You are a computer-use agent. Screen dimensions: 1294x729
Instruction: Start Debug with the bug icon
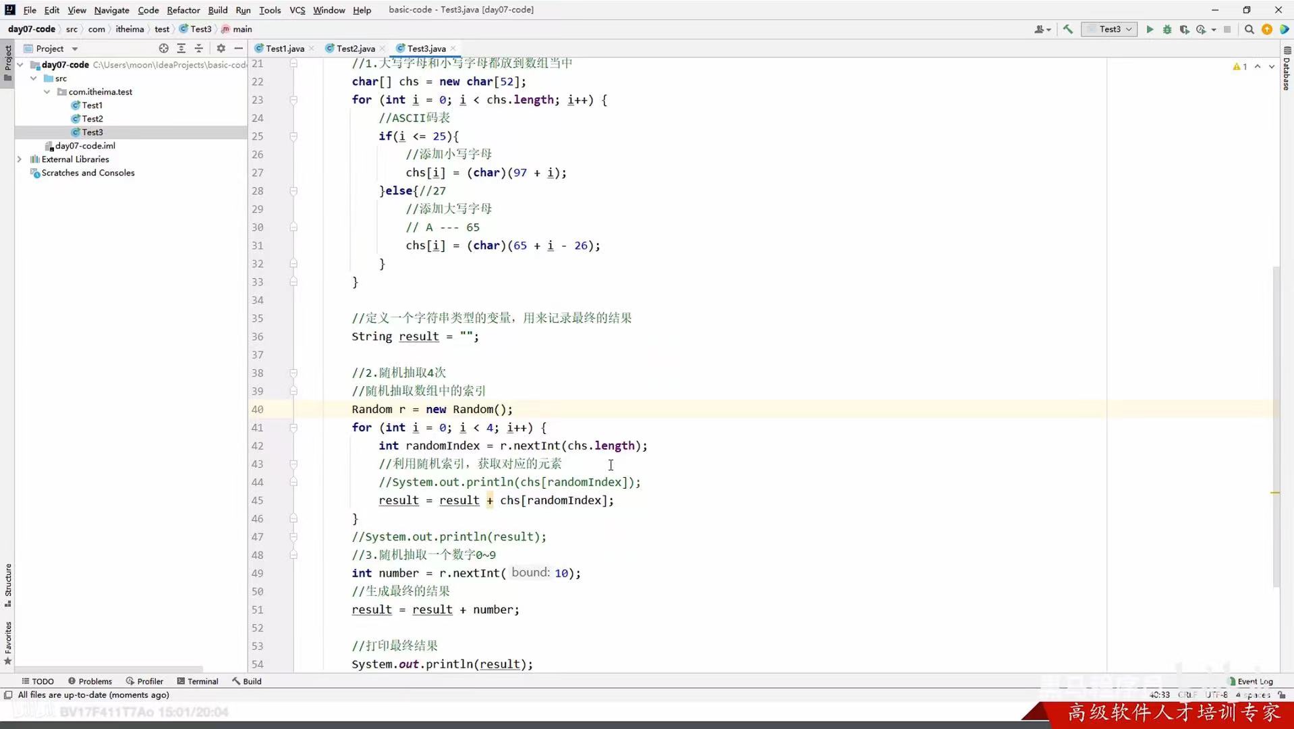[x=1166, y=29]
